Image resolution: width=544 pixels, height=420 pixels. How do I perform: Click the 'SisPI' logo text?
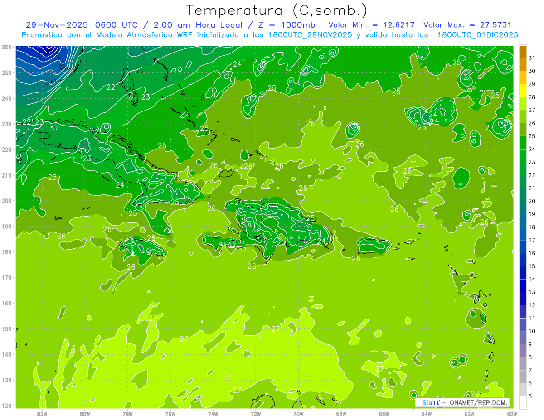point(430,402)
